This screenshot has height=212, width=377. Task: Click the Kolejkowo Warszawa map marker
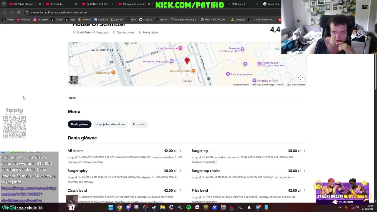tap(171, 61)
